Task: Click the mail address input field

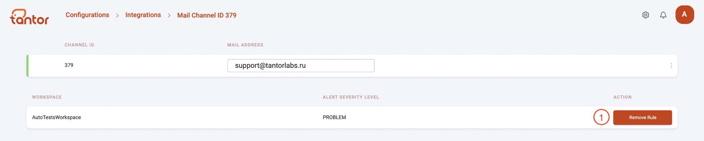Action: (301, 66)
